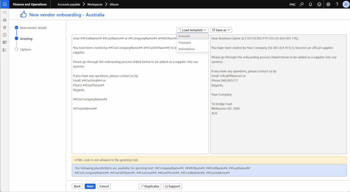This screenshot has width=350, height=192.
Task: Expand the Load template dropdown
Action: pos(192,30)
